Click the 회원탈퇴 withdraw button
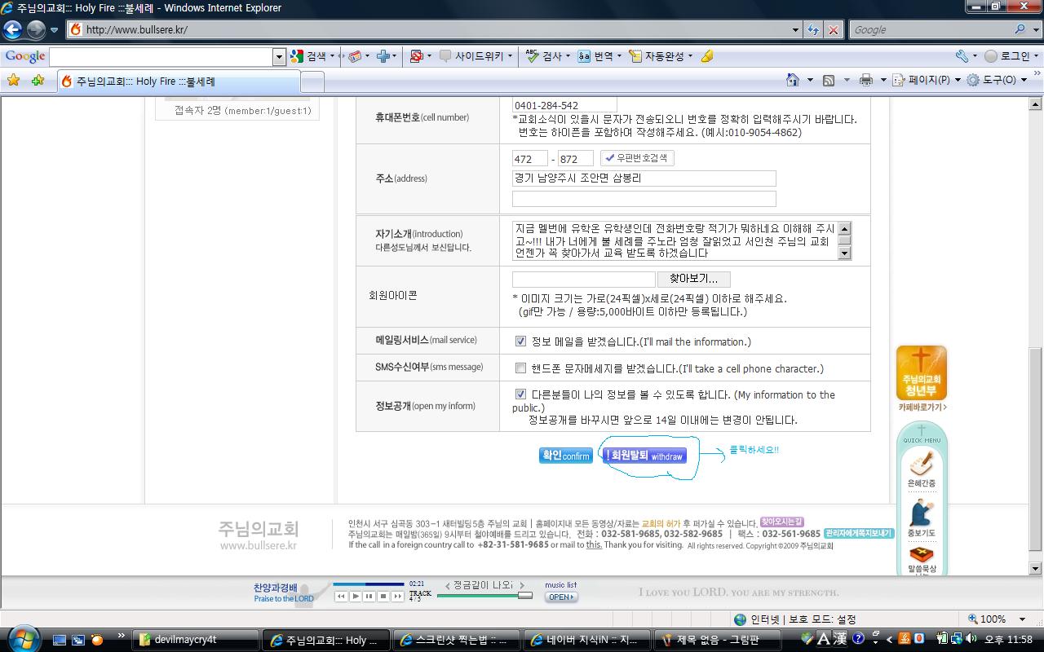 click(644, 456)
